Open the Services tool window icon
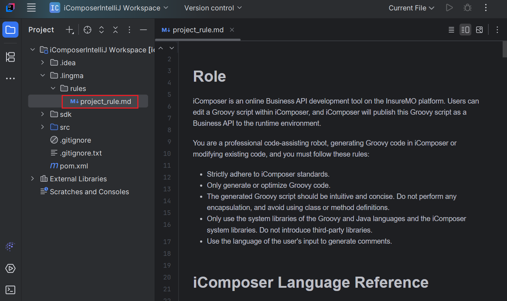507x301 pixels. (10, 268)
